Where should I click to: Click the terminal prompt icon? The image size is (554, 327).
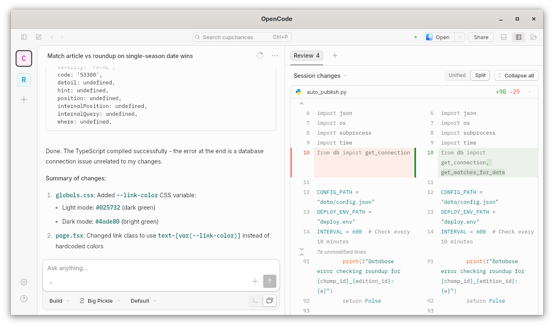tap(255, 301)
